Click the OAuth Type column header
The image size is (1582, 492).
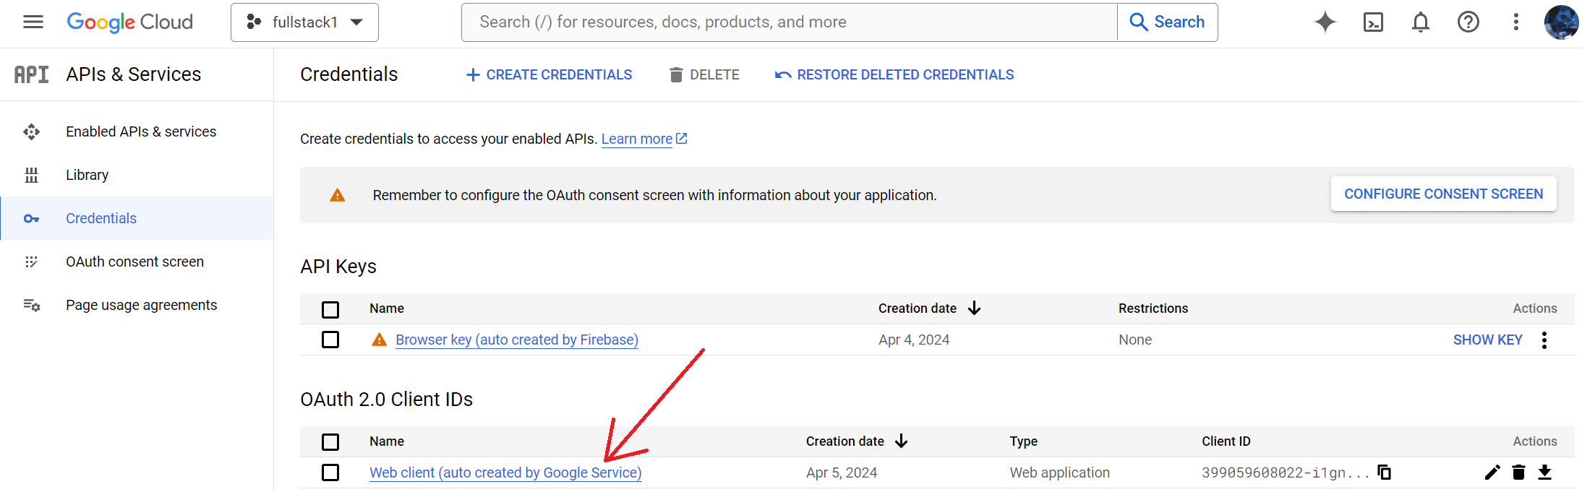(x=1024, y=441)
